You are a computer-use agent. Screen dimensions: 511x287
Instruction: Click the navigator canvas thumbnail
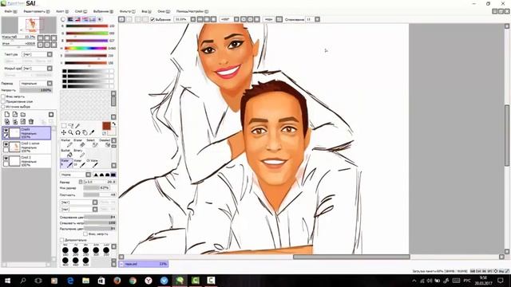click(x=29, y=25)
